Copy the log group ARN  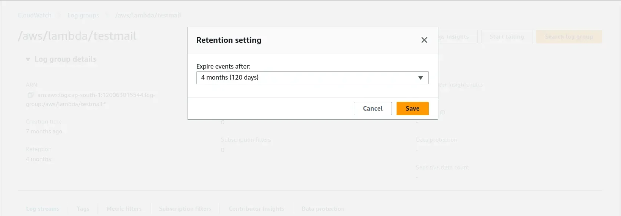30,95
